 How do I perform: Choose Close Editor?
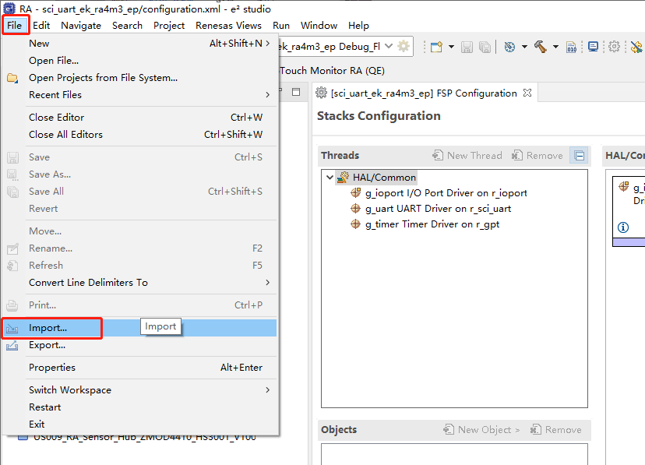[140, 118]
